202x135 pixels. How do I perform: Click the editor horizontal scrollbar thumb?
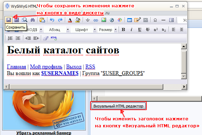point(86,87)
